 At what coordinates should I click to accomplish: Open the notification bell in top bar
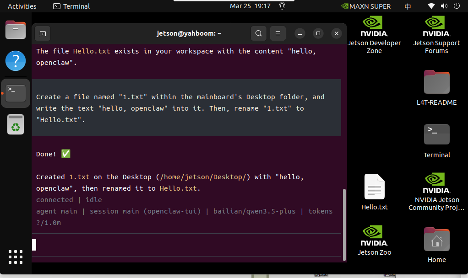click(x=282, y=6)
